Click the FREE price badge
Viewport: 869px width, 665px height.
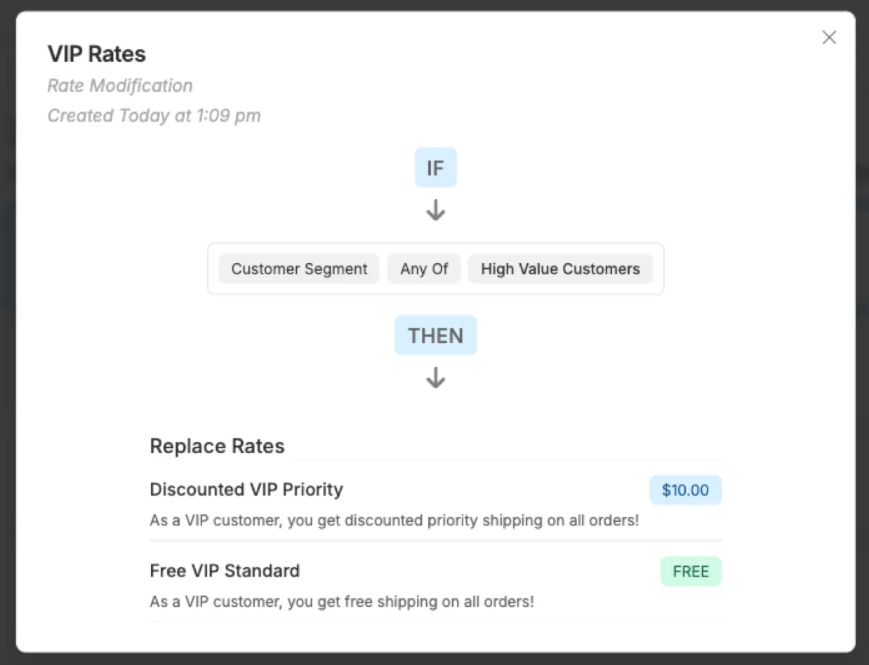pyautogui.click(x=691, y=572)
